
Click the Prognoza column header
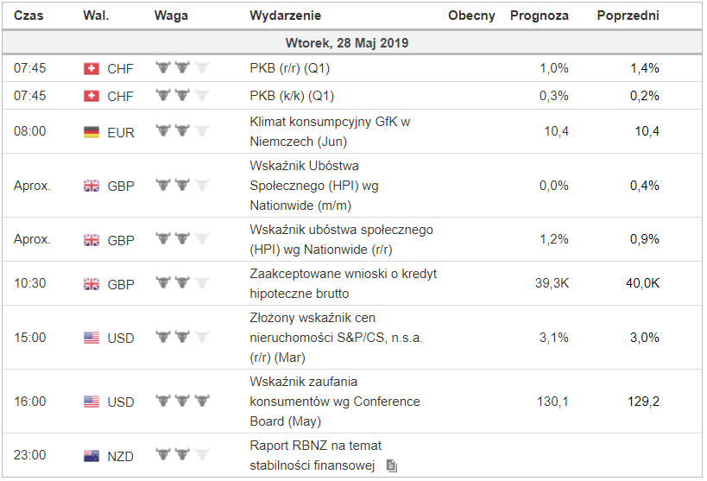pos(539,16)
